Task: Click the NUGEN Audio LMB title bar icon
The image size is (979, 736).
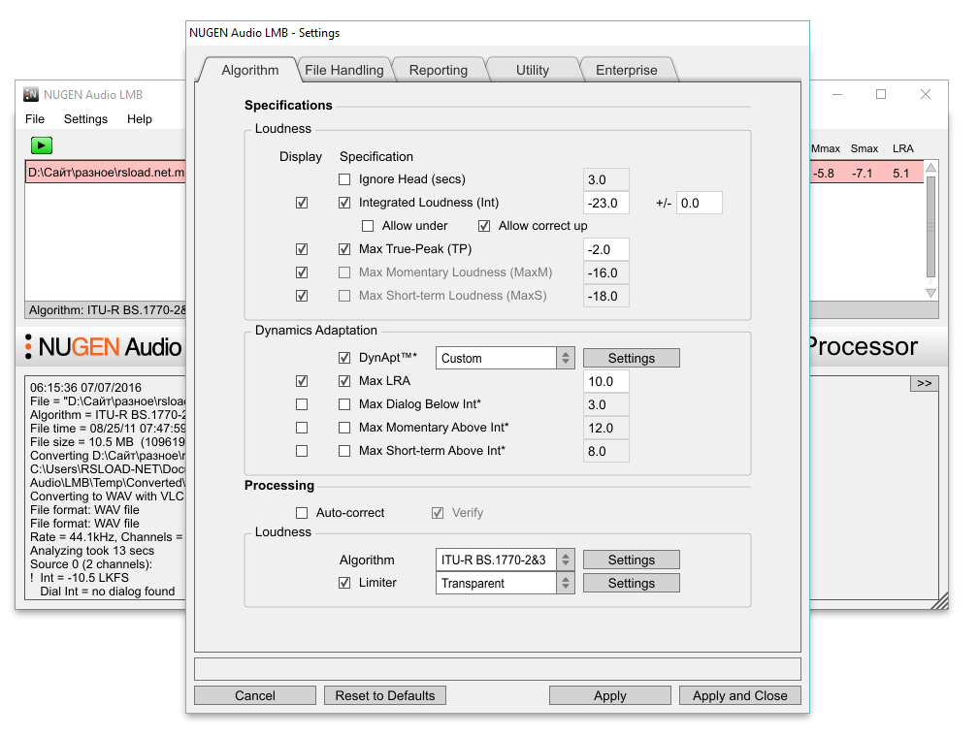Action: tap(31, 94)
